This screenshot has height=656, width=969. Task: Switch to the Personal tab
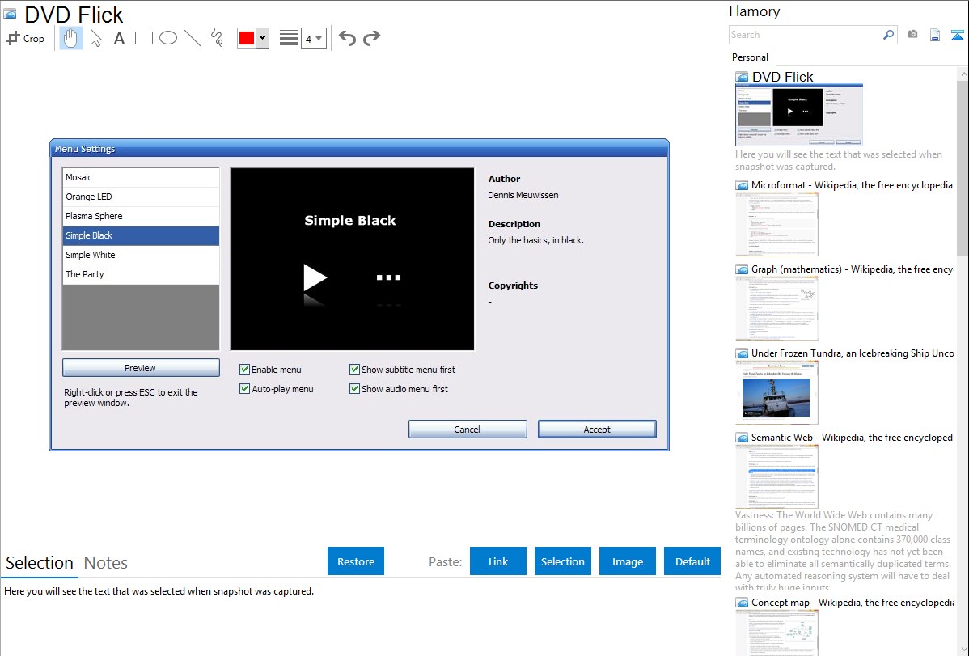tap(751, 57)
